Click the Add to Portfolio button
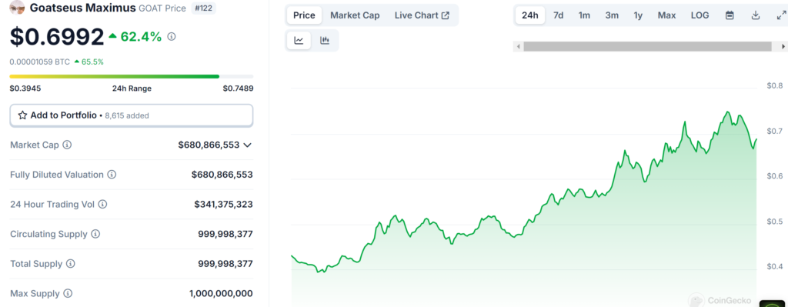The image size is (788, 307). 131,115
